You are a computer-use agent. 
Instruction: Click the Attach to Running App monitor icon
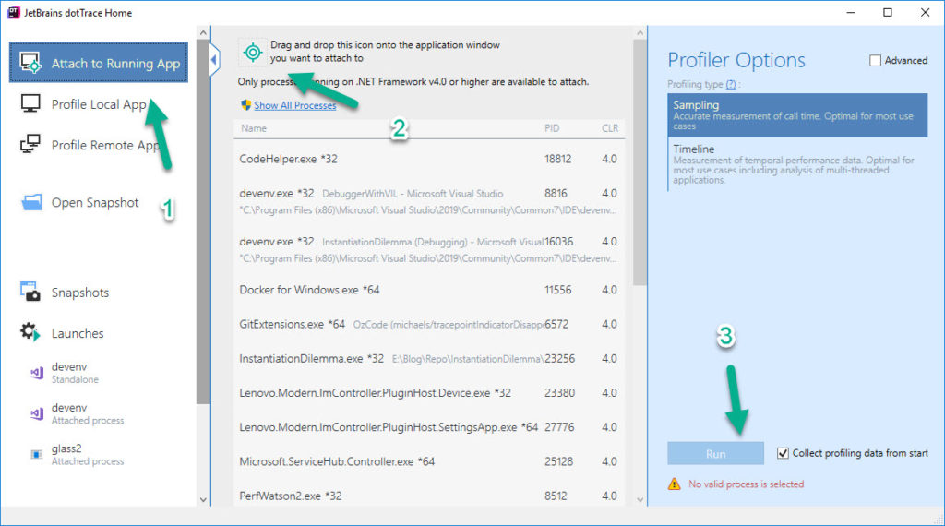click(x=30, y=62)
